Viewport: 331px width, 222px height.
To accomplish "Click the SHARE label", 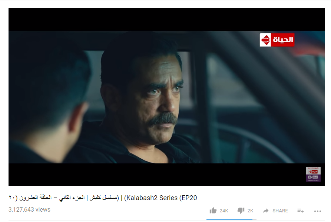I will (x=280, y=211).
